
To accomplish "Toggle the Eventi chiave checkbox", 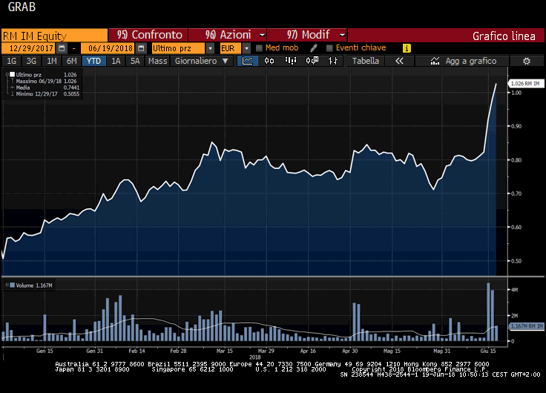I will 329,48.
